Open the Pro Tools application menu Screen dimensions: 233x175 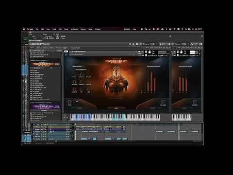point(30,29)
